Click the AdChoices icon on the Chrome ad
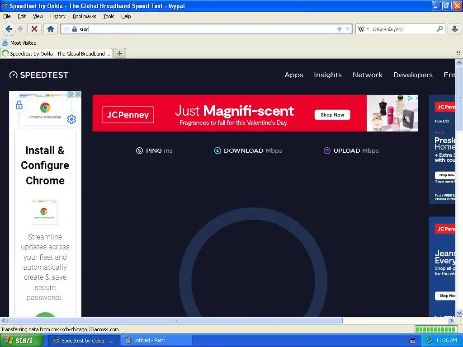 [71, 94]
